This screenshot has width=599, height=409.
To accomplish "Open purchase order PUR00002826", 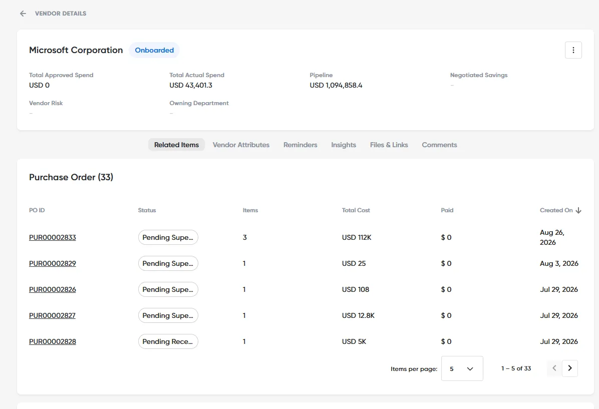I will click(x=52, y=289).
